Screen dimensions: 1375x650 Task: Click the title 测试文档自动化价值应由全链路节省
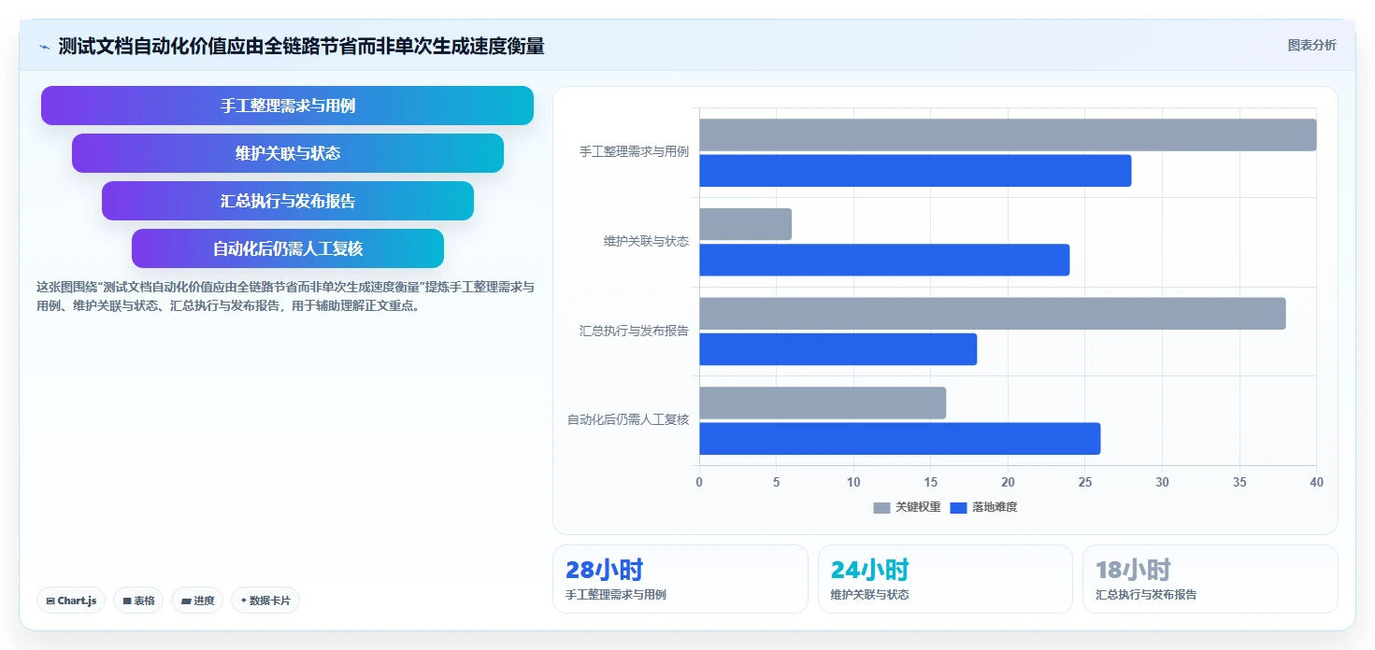(x=301, y=46)
